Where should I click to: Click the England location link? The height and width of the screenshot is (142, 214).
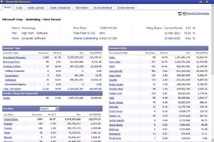(8, 124)
